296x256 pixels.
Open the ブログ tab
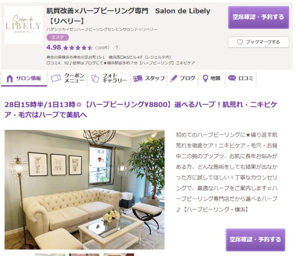point(183,78)
